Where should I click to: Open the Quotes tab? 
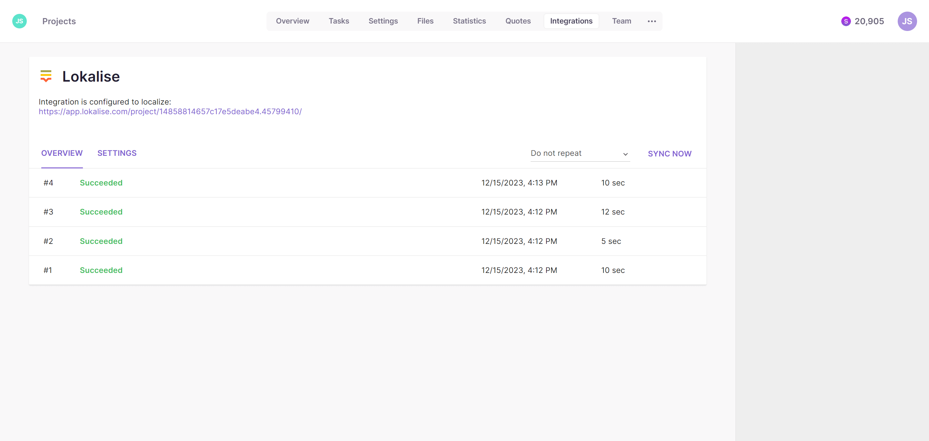tap(518, 21)
